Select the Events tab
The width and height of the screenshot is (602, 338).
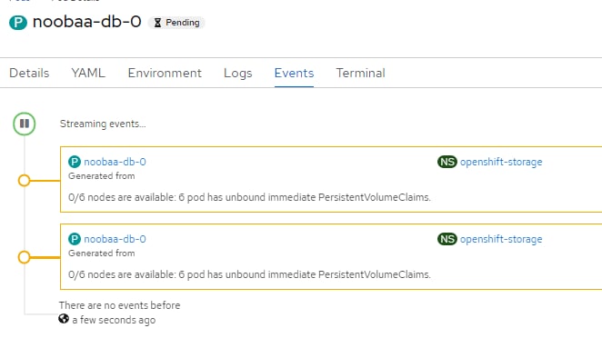coord(294,73)
